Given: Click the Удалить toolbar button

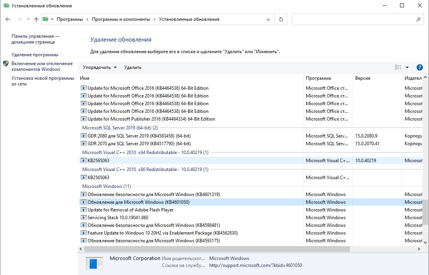Looking at the screenshot, I should tap(133, 67).
